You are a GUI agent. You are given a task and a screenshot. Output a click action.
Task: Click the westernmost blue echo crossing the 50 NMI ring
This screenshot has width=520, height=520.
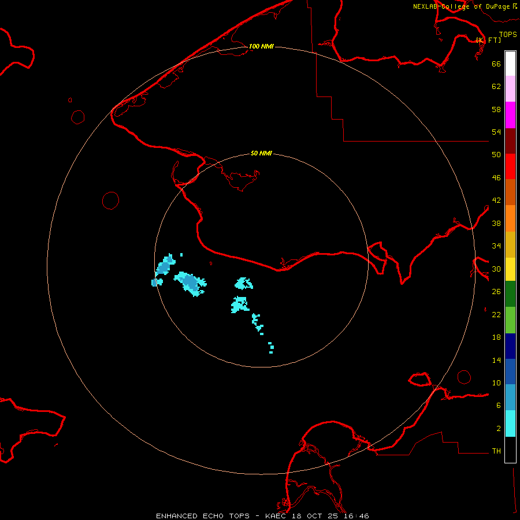click(x=157, y=282)
